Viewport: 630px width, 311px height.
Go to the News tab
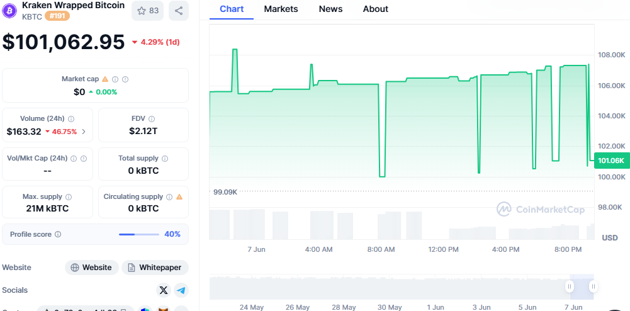[330, 9]
